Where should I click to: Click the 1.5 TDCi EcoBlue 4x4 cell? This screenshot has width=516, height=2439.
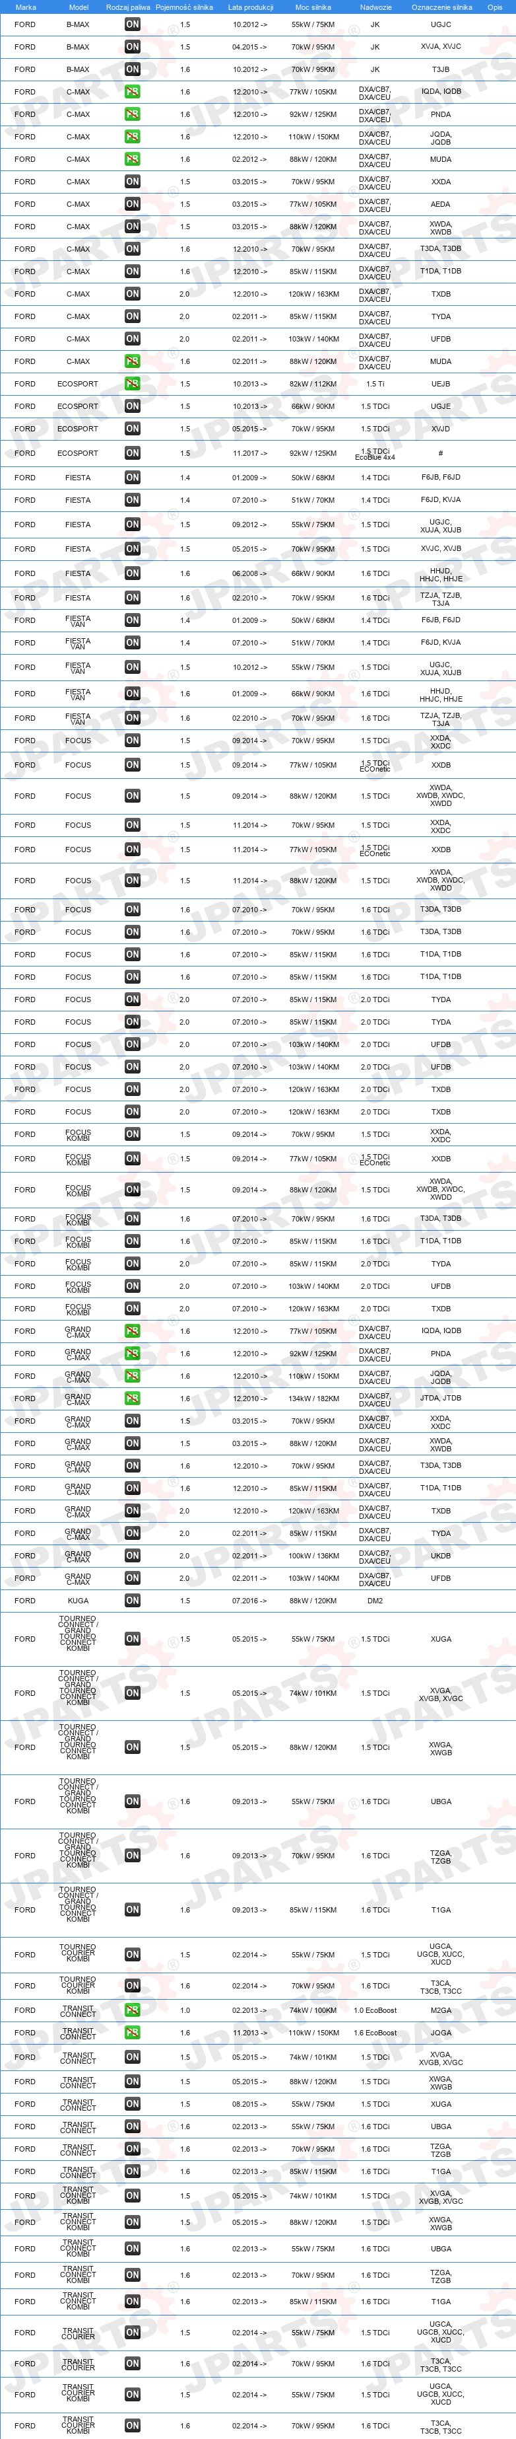[375, 455]
